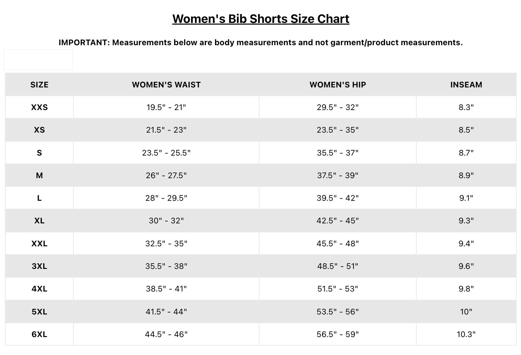Click the 10.3" inseam cell
Screen dimensions: 521x355
tap(466, 334)
